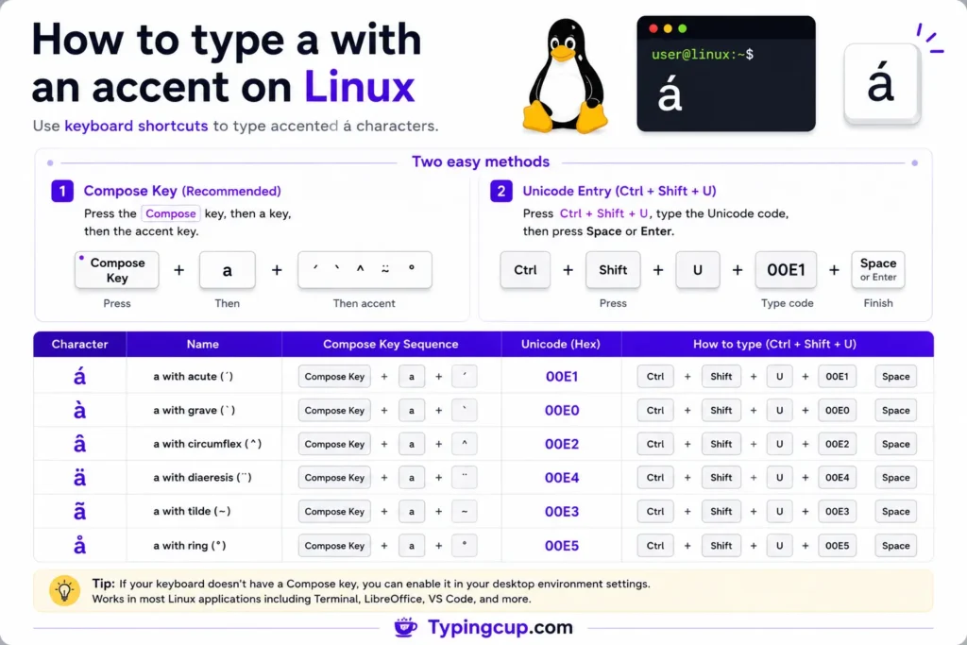Click the 00E2 hex code in Unicode column
Viewport: 967px width, 645px height.
pos(562,444)
